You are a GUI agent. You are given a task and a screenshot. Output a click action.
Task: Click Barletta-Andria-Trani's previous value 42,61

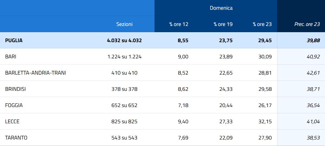[313, 73]
